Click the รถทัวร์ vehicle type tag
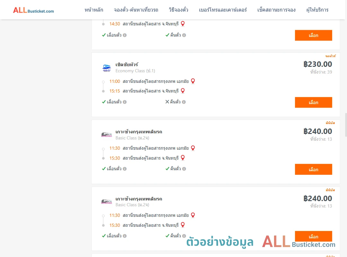 click(x=330, y=56)
